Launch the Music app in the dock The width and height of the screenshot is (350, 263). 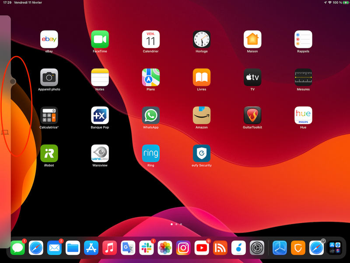110,248
